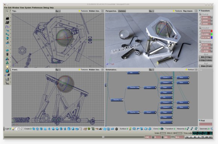Click the timeline slider handle
This screenshot has width=218, height=144.
(103, 137)
